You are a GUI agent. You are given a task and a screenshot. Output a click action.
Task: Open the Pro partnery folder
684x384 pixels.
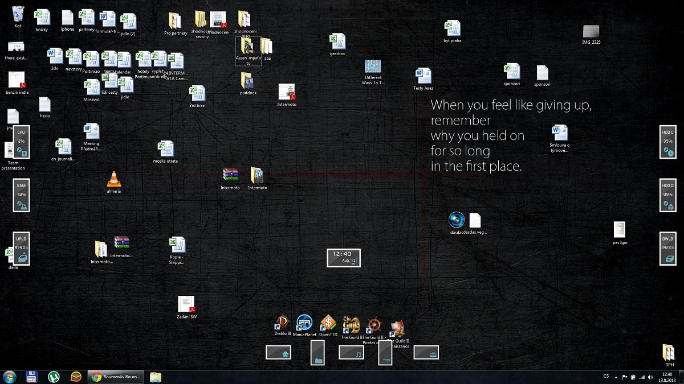[175, 21]
